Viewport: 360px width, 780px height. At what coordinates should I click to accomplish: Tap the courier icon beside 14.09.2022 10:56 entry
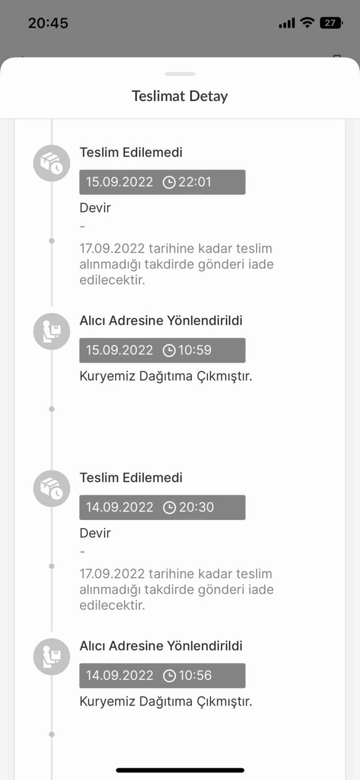(52, 657)
